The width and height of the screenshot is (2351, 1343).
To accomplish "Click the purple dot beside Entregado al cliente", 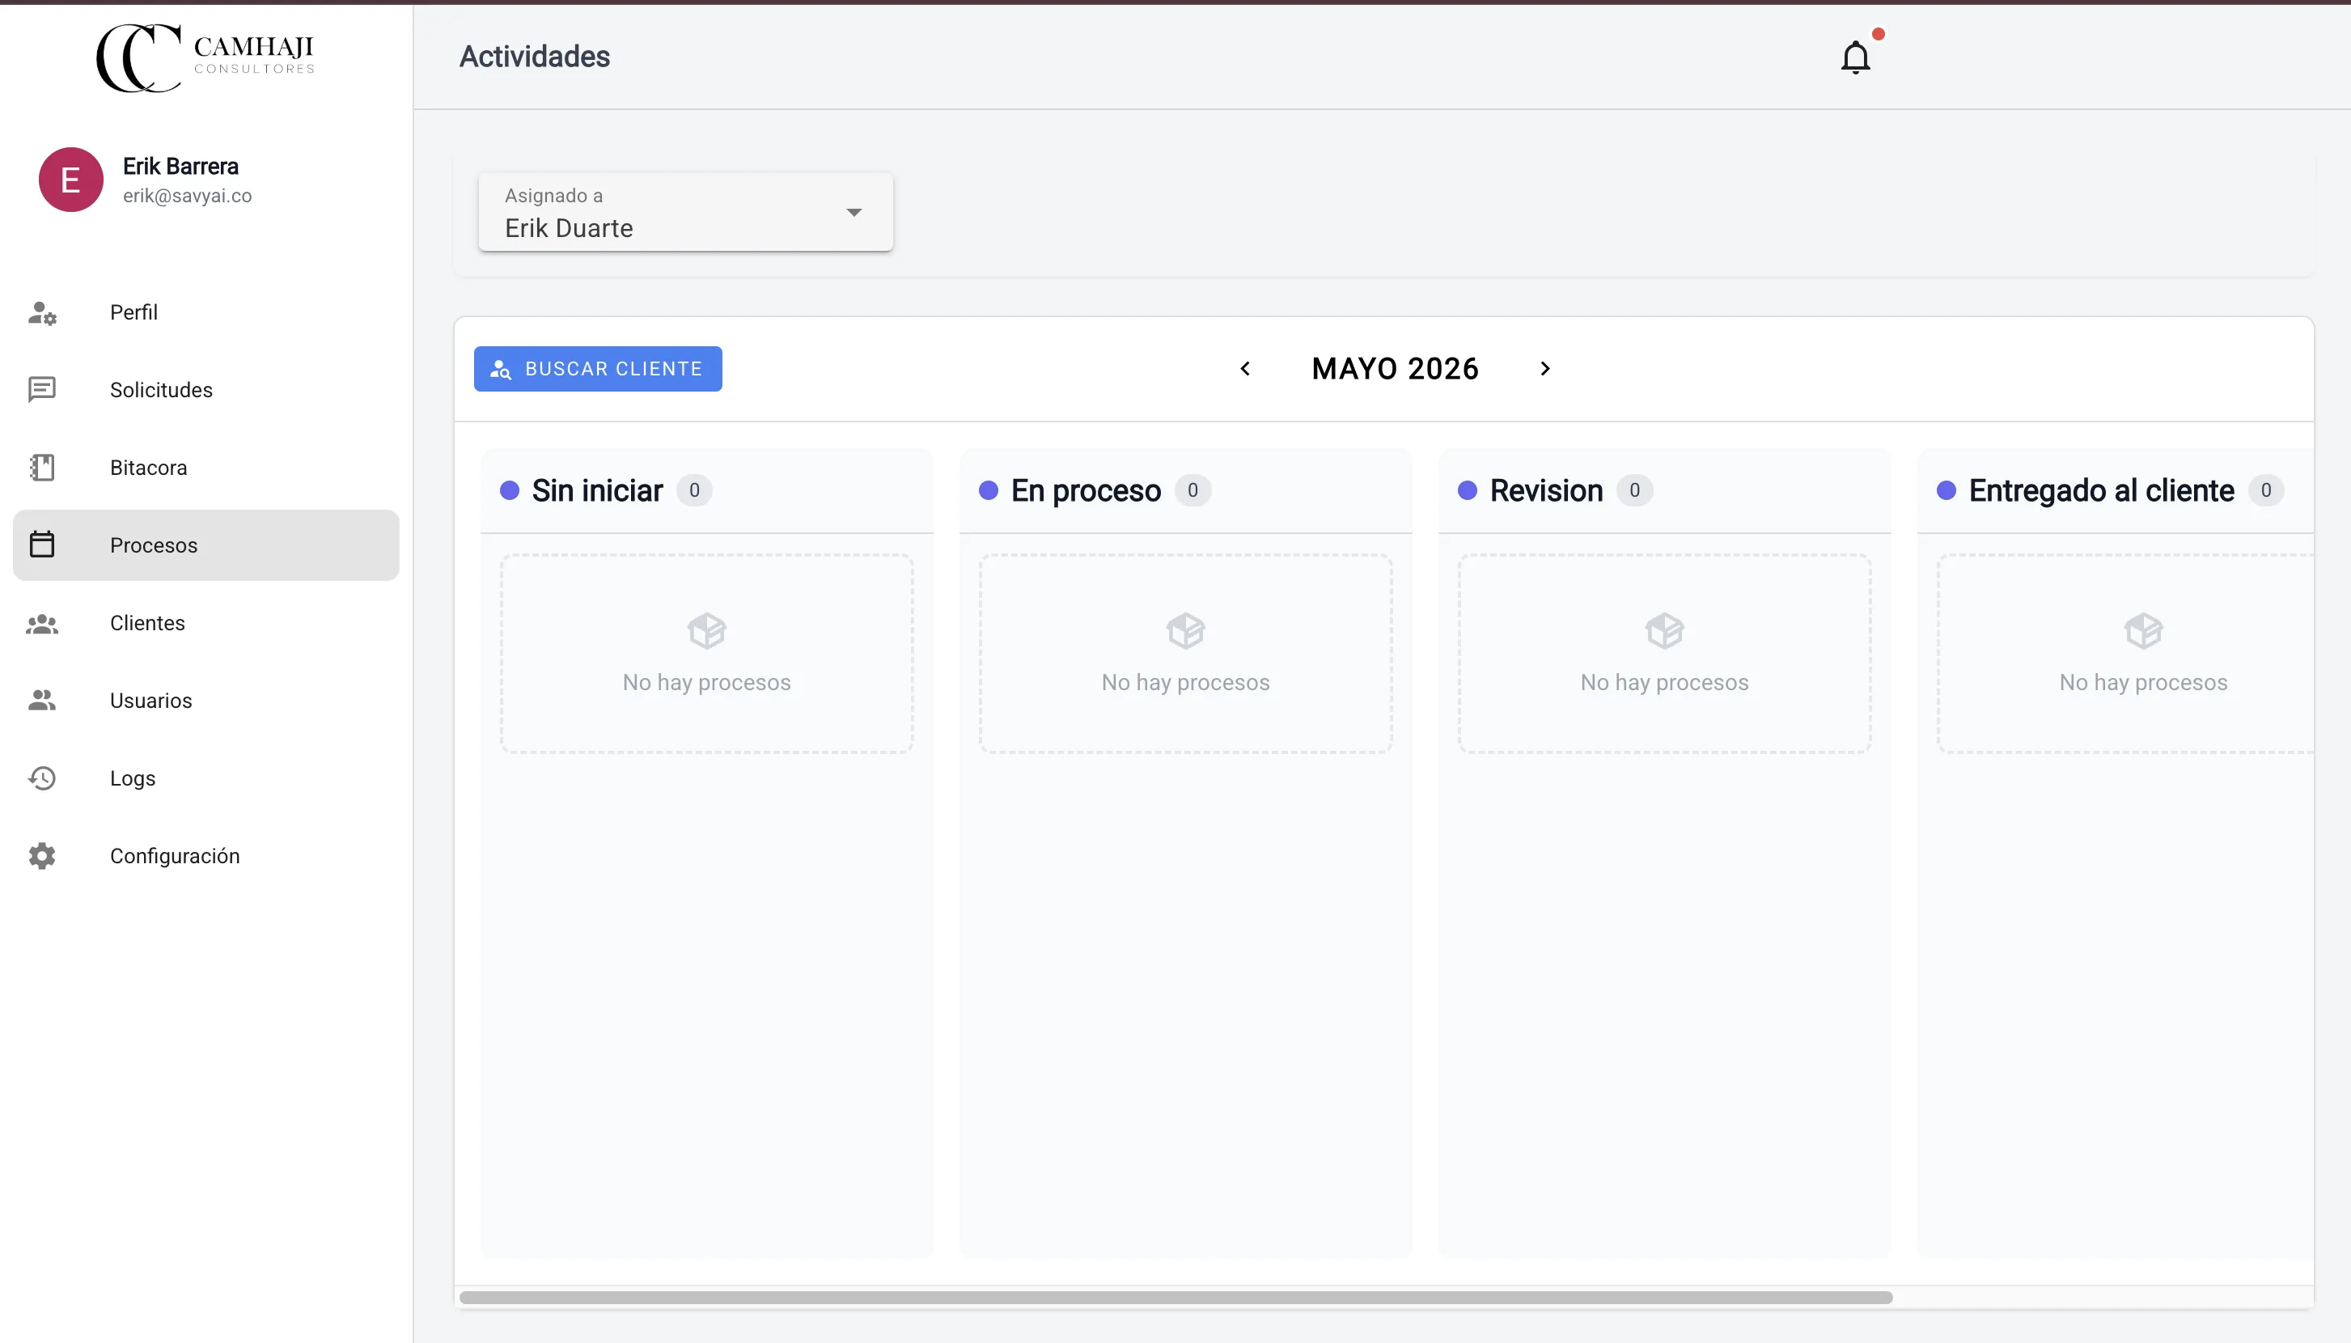I will 1946,491.
